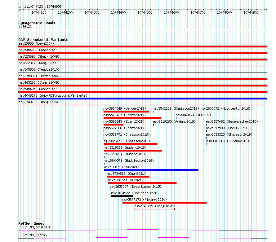The width and height of the screenshot is (276, 242).
Task: Click the nsv3539771 (Chaisson2019) label
Action: 127,134
